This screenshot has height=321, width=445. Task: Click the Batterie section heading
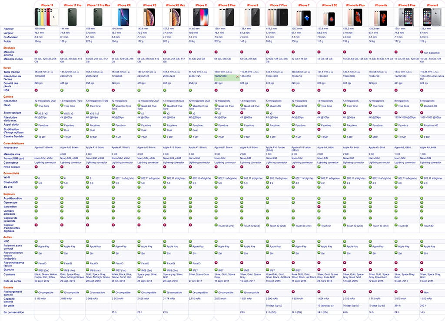pos(9,287)
